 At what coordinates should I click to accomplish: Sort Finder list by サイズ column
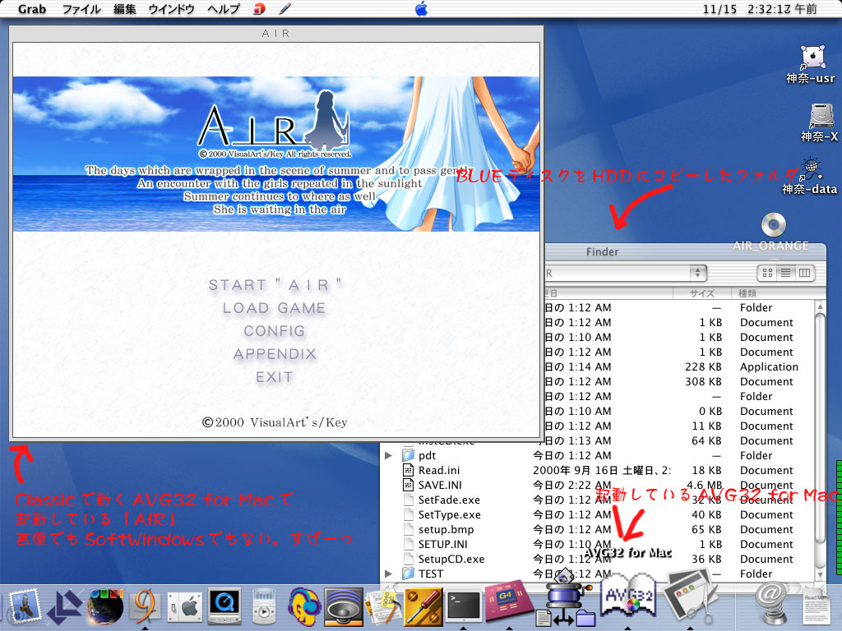(x=701, y=293)
